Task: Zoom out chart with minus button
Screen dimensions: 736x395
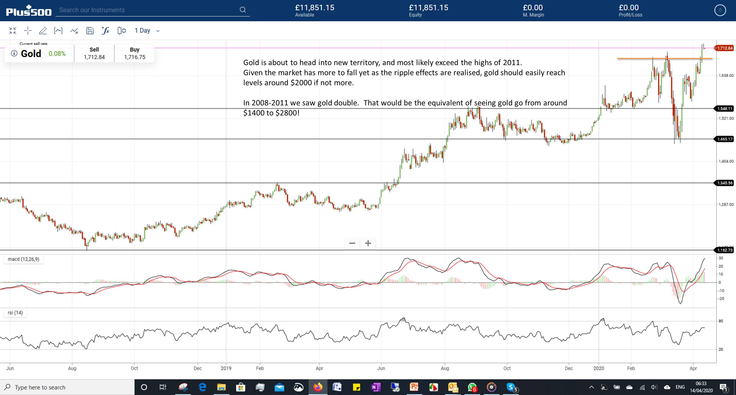Action: pos(352,243)
